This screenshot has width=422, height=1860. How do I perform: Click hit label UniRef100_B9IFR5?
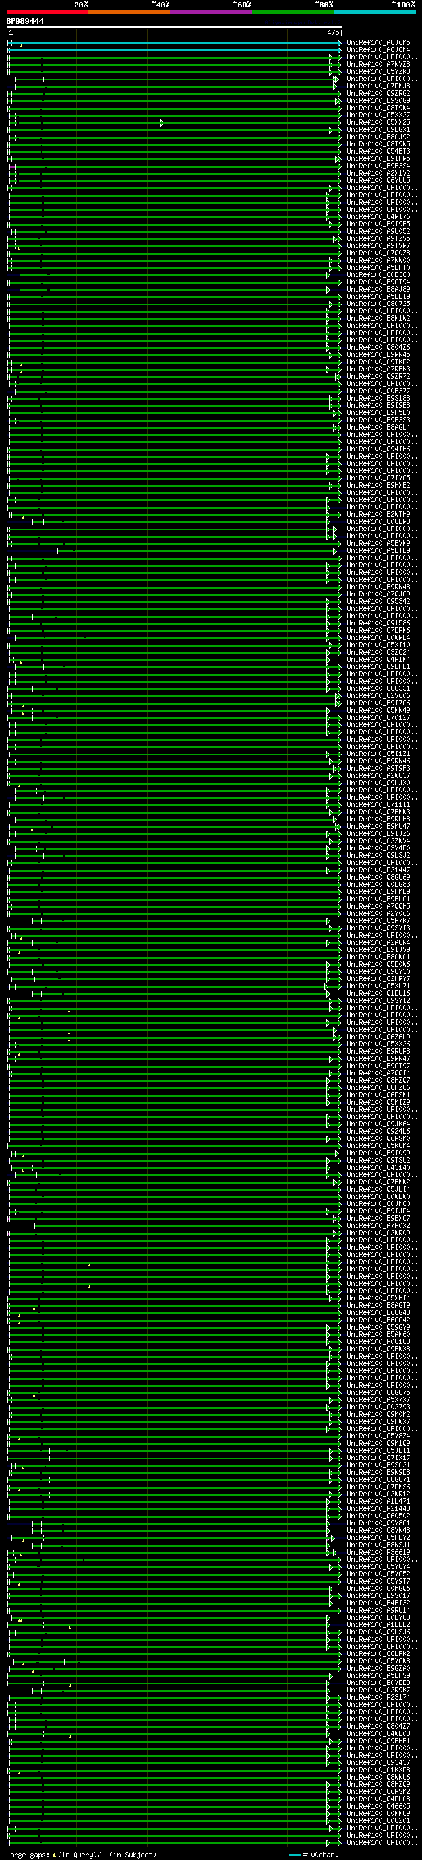point(378,159)
